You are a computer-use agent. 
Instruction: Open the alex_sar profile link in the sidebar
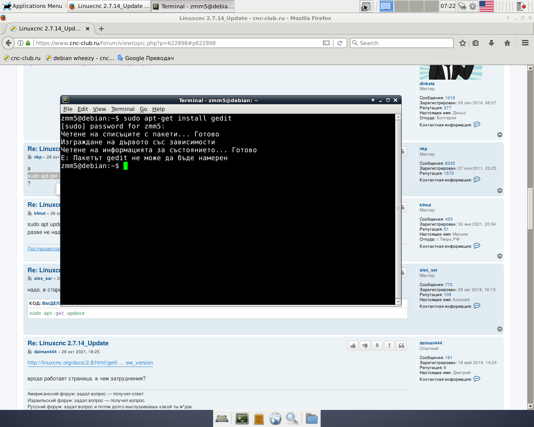tap(428, 270)
